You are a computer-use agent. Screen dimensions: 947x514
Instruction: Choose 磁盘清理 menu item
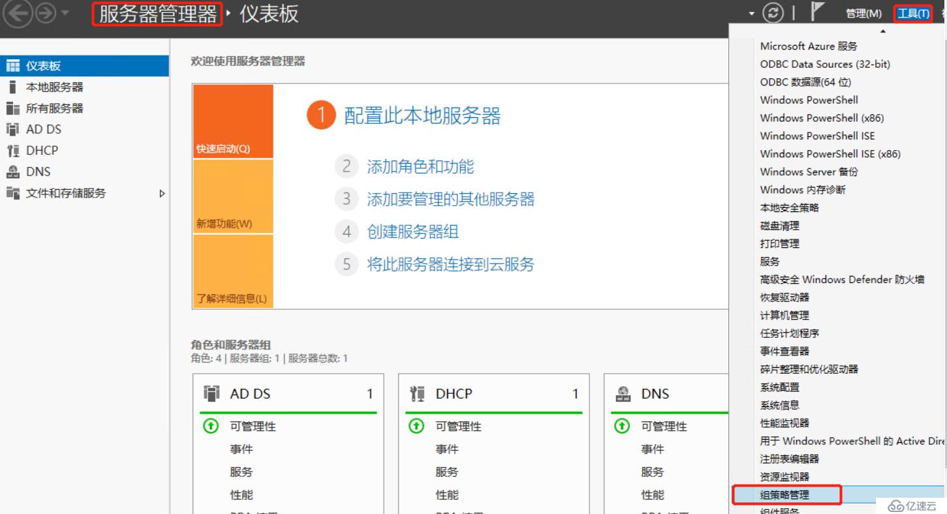(780, 226)
